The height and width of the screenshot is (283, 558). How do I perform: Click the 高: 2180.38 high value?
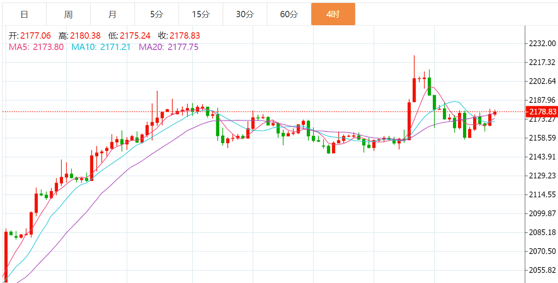point(79,36)
